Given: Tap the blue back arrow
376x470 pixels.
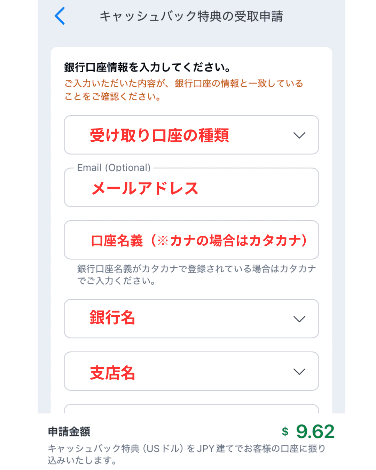Looking at the screenshot, I should pos(60,16).
